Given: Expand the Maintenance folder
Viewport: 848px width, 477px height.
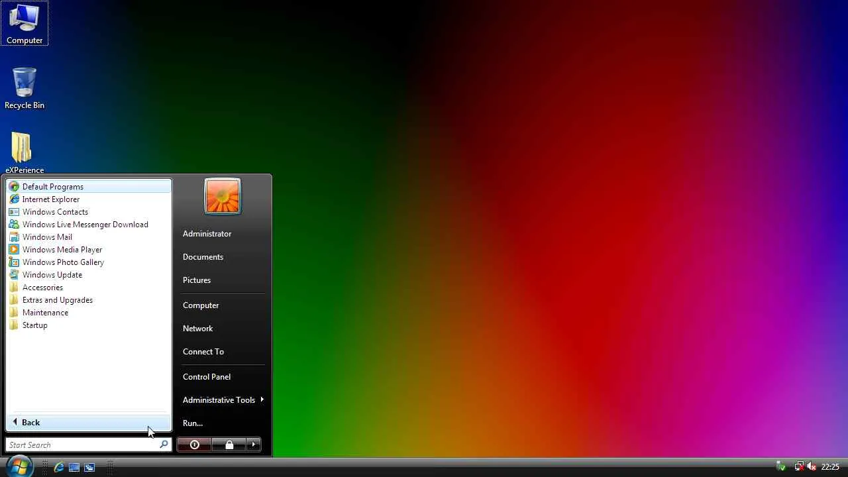Looking at the screenshot, I should tap(89, 313).
